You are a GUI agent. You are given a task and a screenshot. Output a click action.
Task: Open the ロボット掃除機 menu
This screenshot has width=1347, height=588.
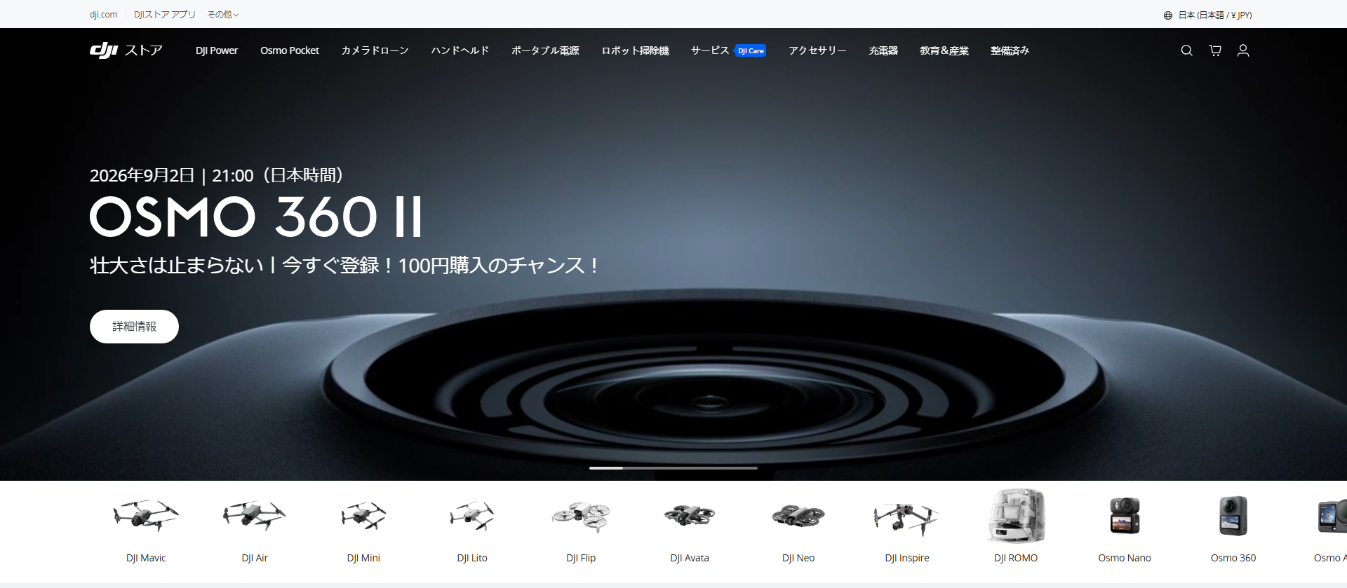(636, 50)
